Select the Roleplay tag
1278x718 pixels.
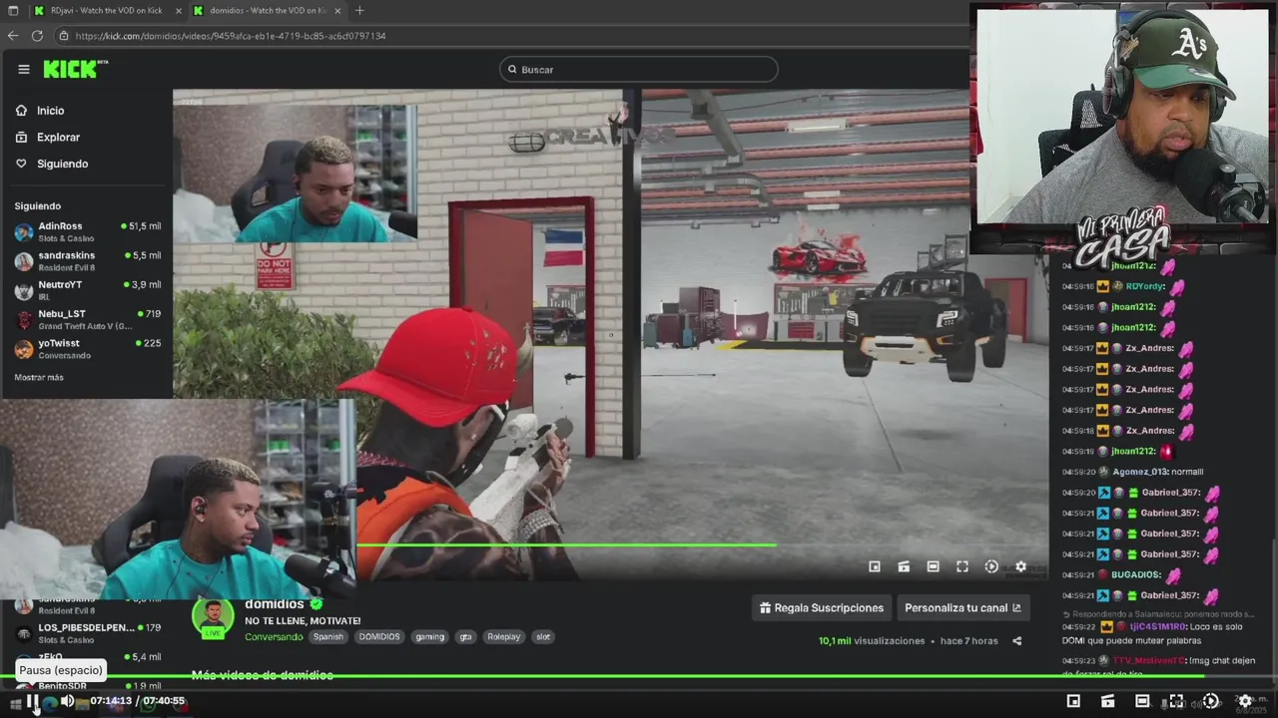tap(504, 636)
